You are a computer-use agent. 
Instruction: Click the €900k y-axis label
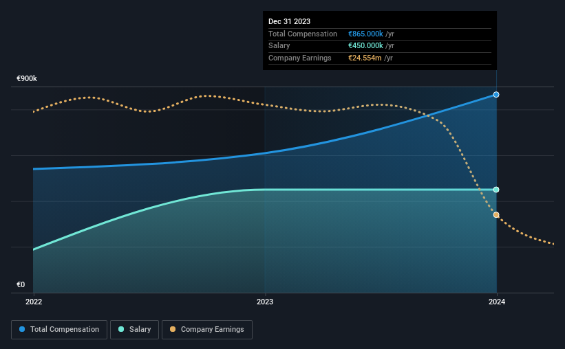point(27,78)
